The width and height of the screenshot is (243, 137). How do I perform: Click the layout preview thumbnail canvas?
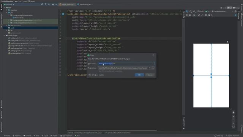pyautogui.click(x=211, y=75)
